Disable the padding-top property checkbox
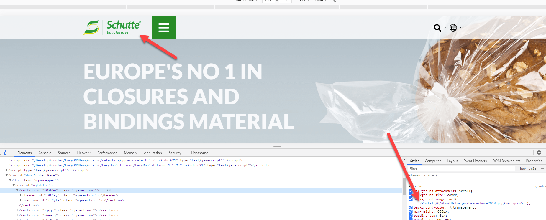Image resolution: width=546 pixels, height=220 pixels. tap(411, 216)
